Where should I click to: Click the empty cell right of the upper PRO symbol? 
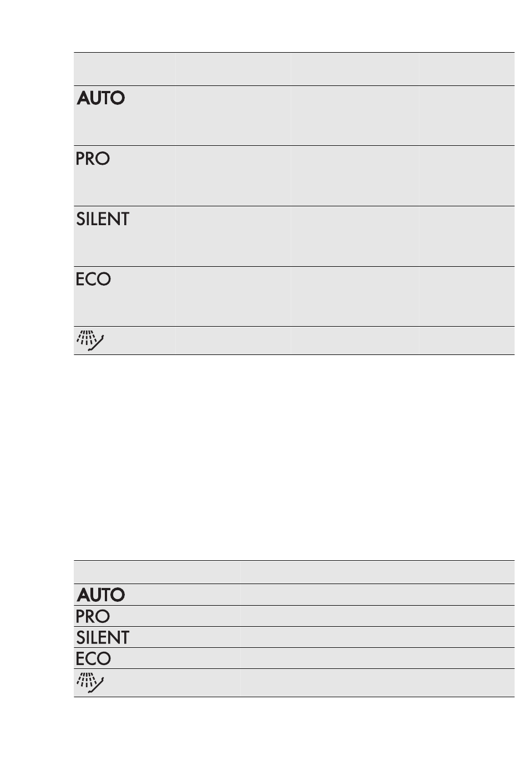233,176
